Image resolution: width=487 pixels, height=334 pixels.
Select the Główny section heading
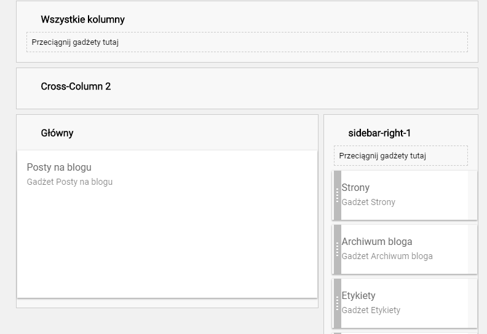[x=57, y=133]
